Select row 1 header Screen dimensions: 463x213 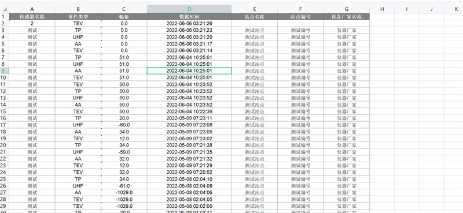(5, 17)
